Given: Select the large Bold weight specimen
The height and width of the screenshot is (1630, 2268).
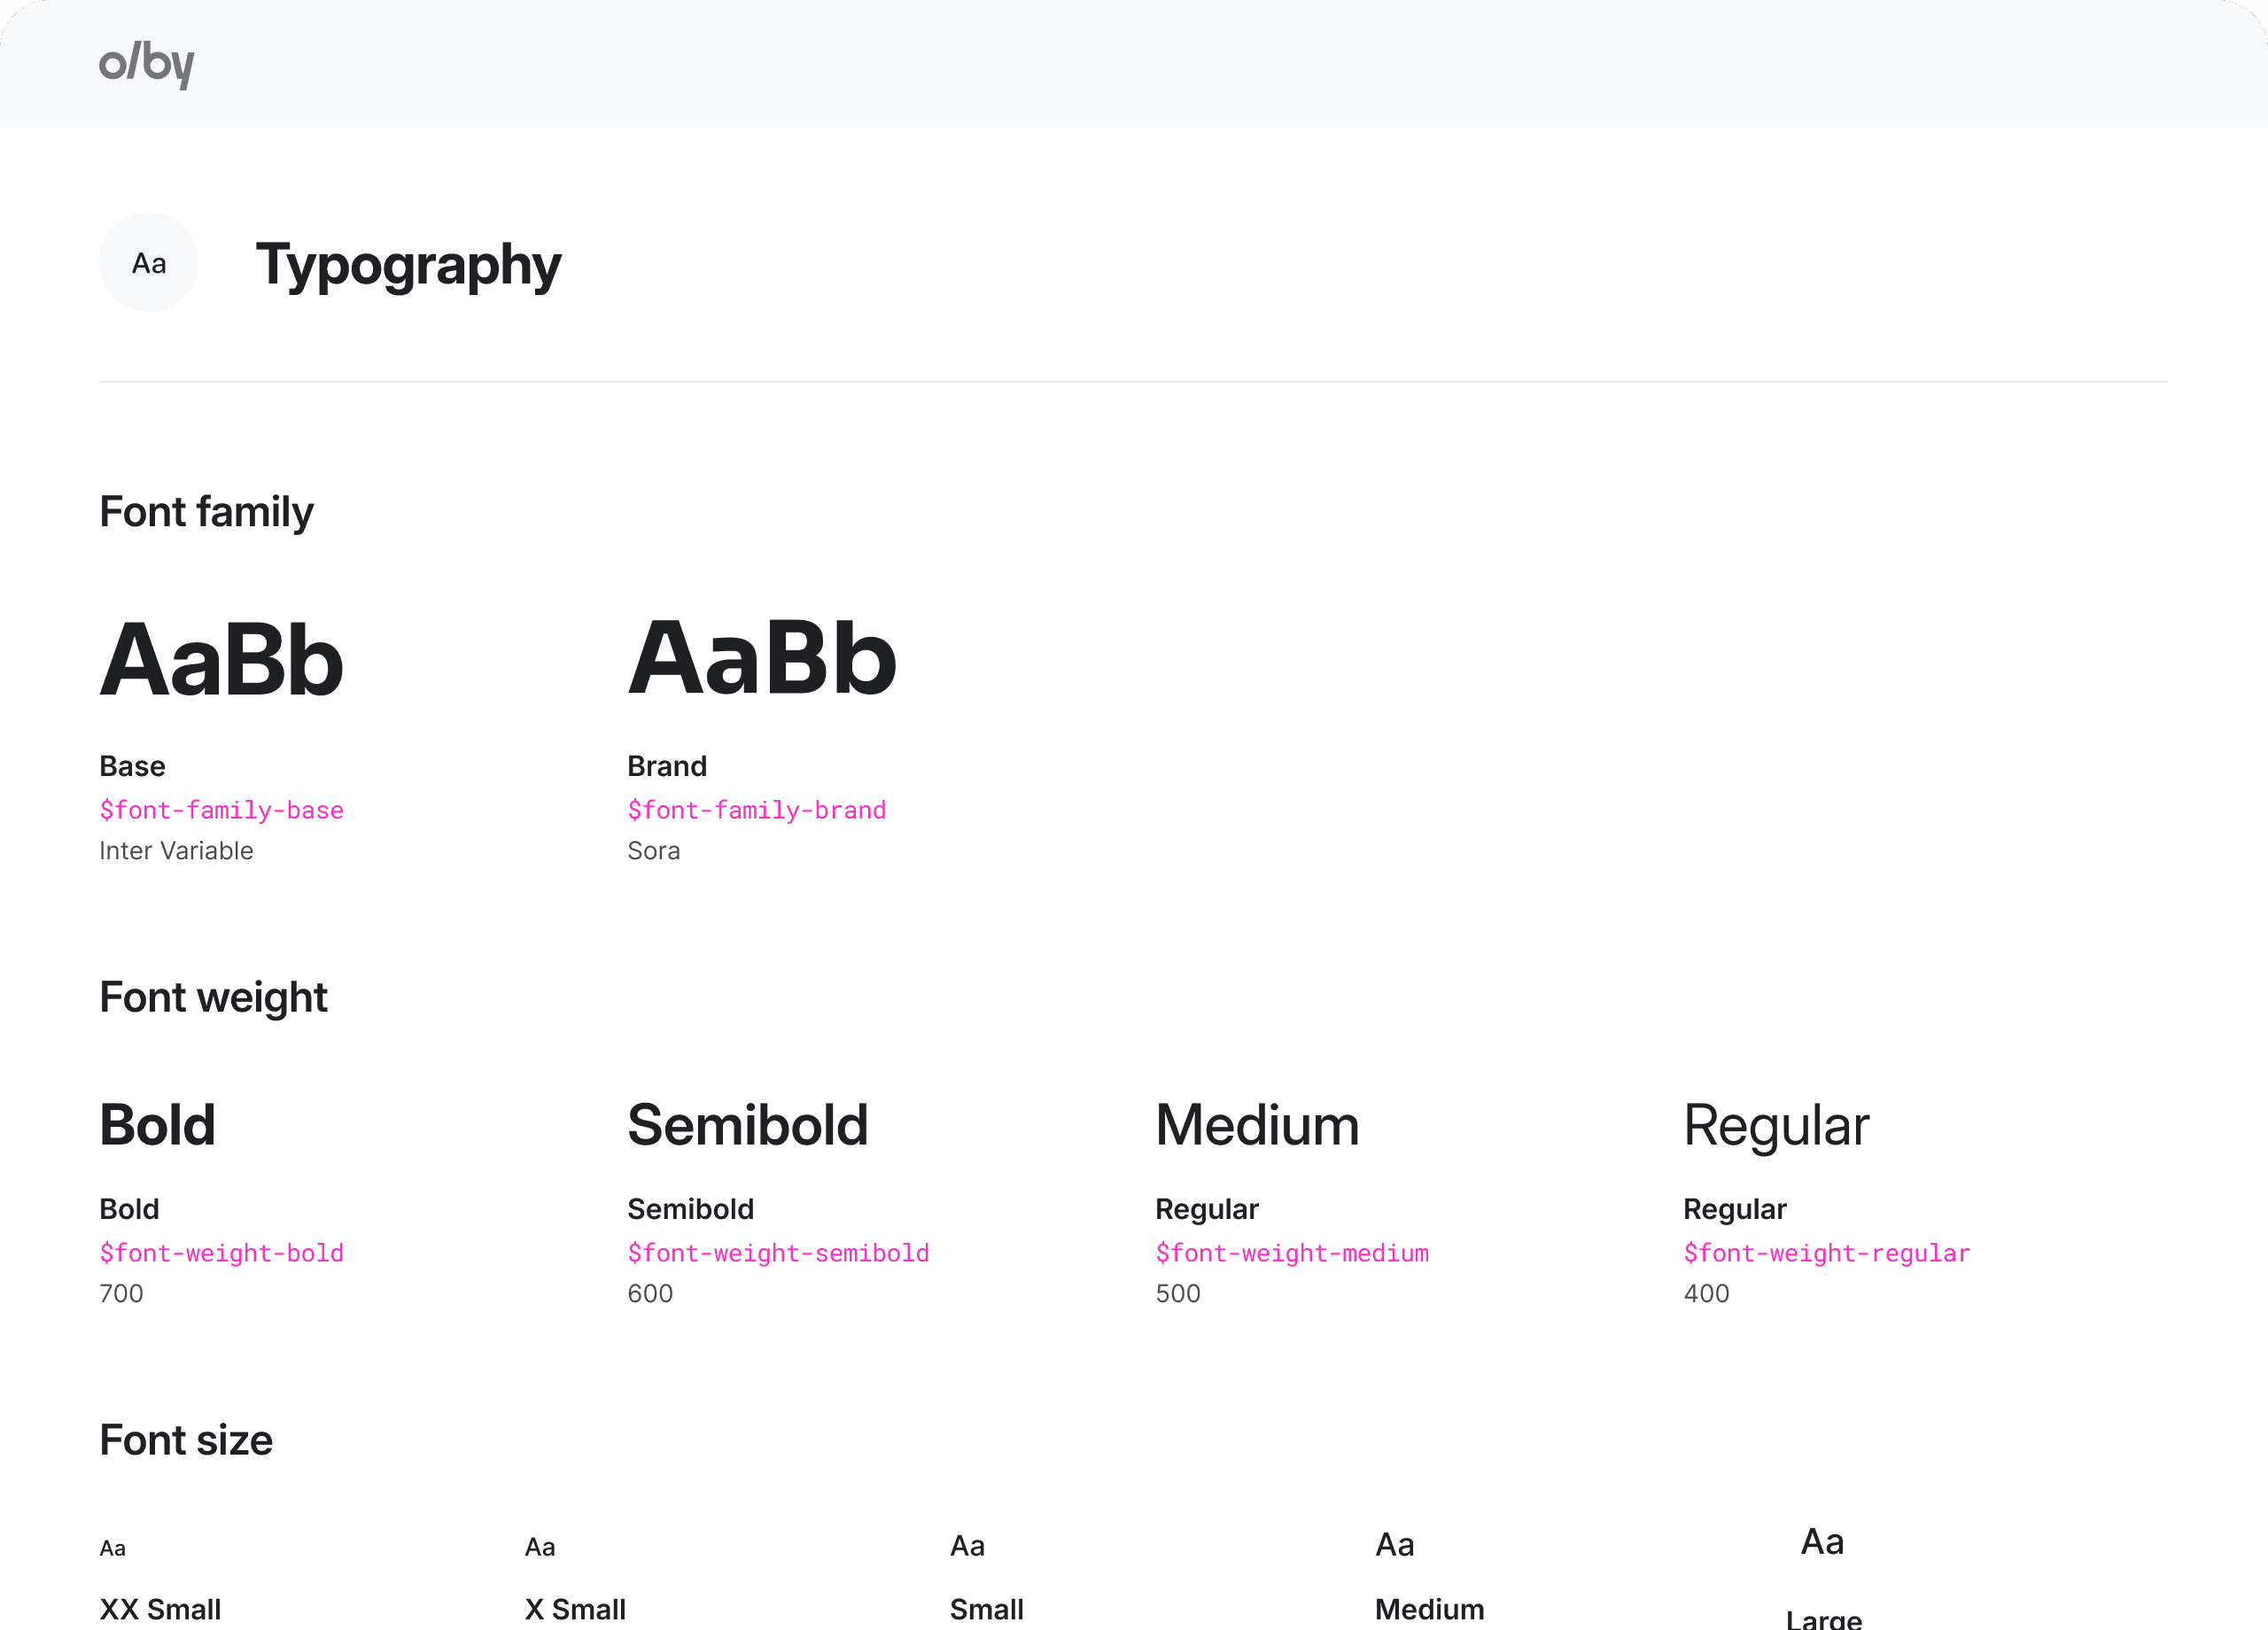Looking at the screenshot, I should tap(157, 1125).
